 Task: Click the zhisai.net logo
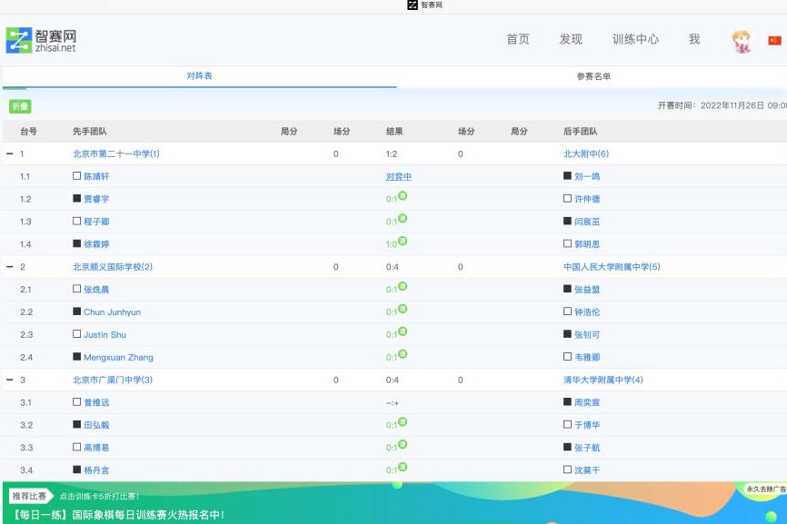pos(41,40)
